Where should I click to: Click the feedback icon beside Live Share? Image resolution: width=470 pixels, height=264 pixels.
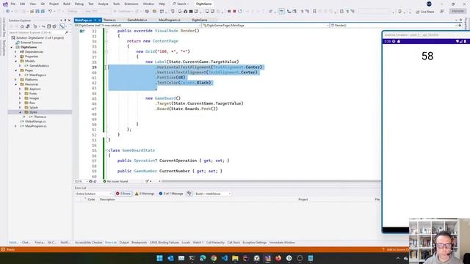tap(442, 12)
